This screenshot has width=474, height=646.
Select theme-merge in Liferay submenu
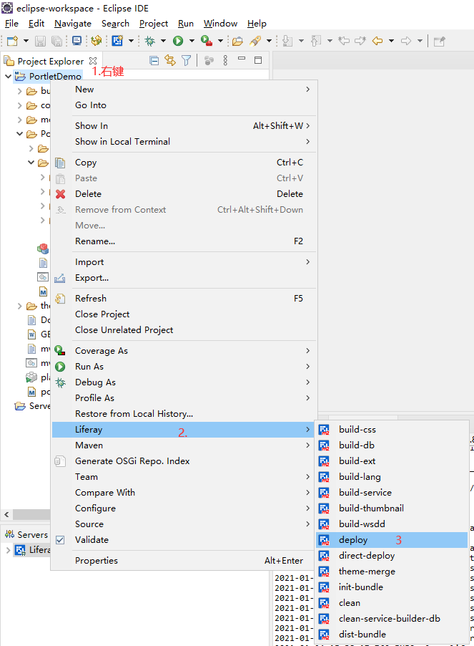(392, 572)
